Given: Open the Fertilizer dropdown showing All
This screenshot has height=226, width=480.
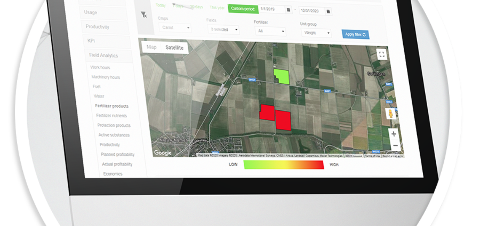Looking at the screenshot, I should click(270, 31).
